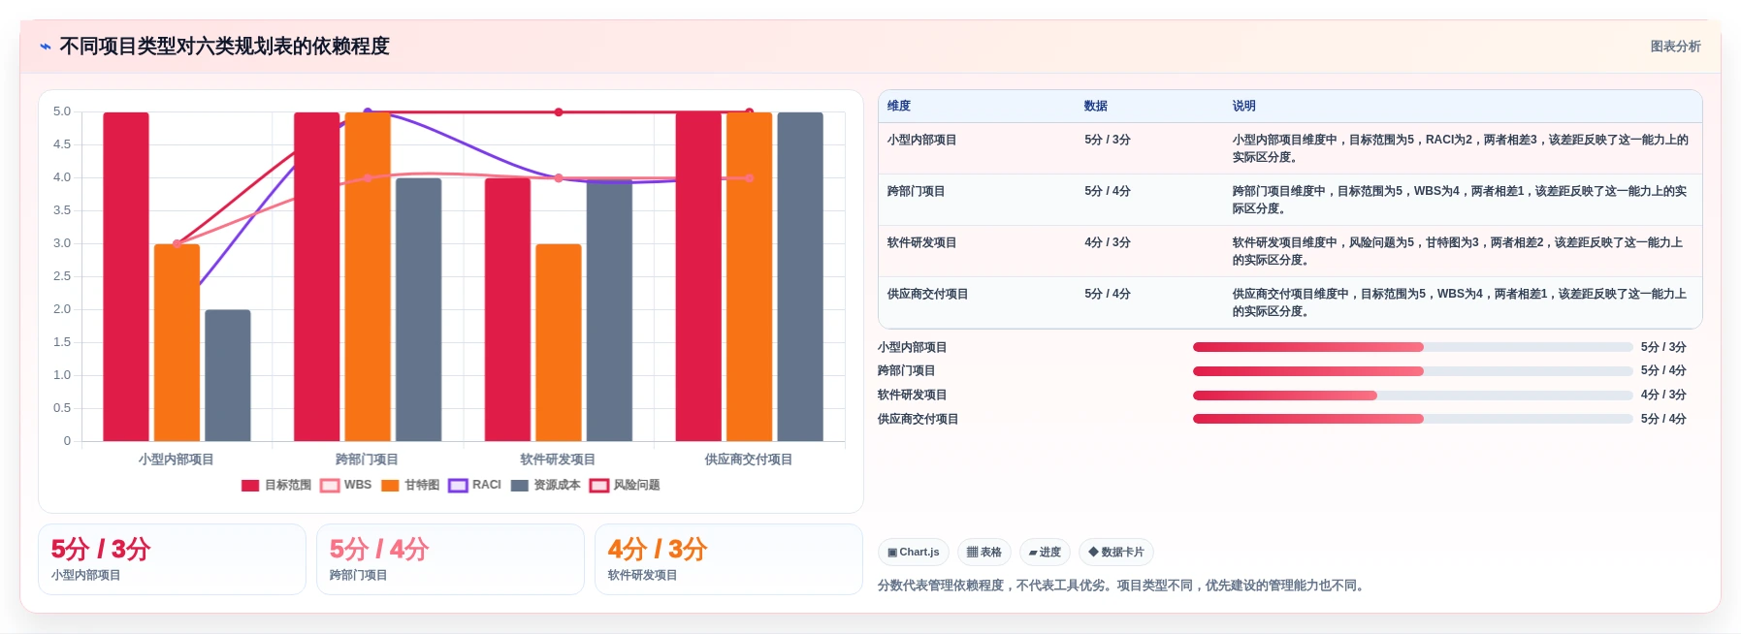This screenshot has height=634, width=1741.
Task: Click the 供应商交付项目 progress bar
Action: [x=1412, y=419]
